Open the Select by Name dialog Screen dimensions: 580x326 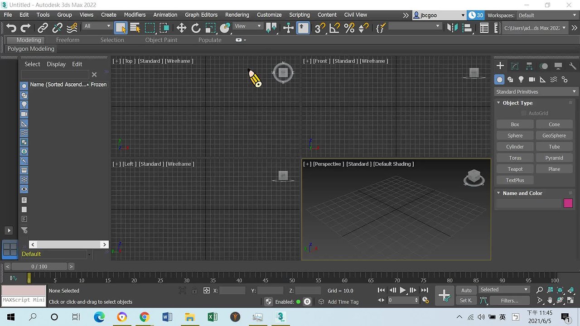pyautogui.click(x=135, y=28)
